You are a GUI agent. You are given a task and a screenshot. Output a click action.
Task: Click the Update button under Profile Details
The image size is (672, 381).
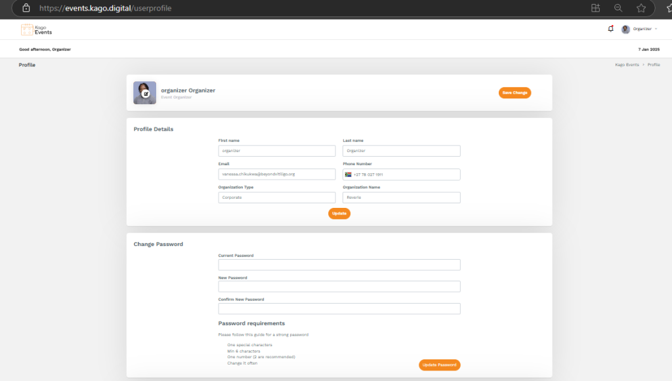tap(339, 214)
